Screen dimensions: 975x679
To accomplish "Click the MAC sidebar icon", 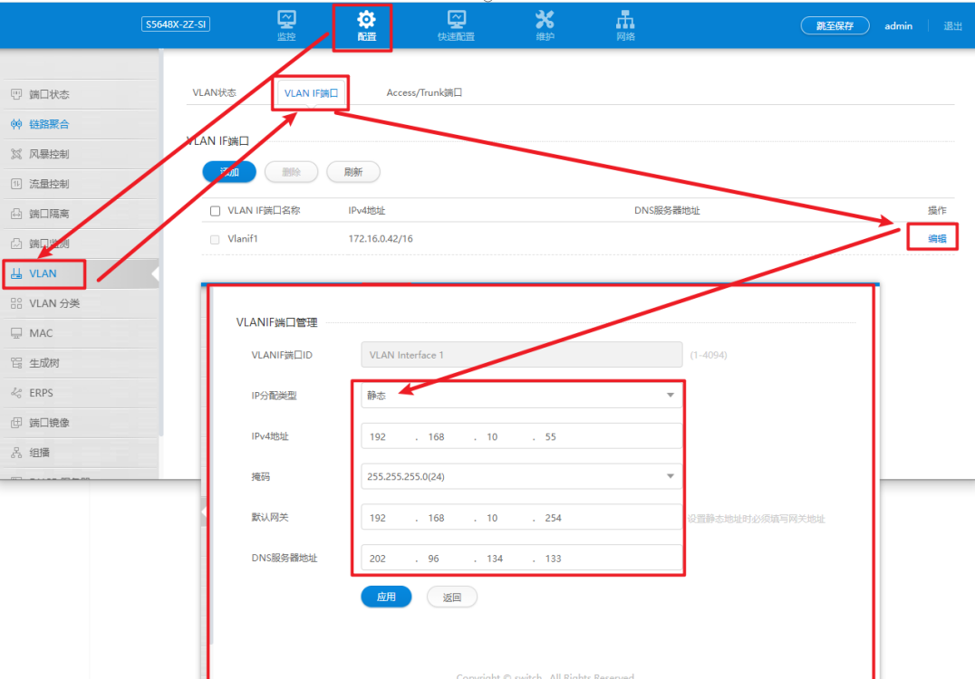I will tap(17, 333).
